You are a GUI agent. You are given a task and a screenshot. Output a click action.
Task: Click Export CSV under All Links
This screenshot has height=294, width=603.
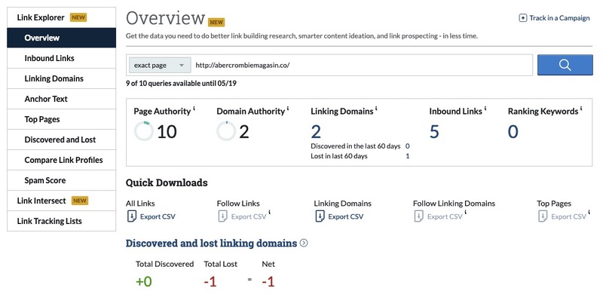[x=158, y=216]
